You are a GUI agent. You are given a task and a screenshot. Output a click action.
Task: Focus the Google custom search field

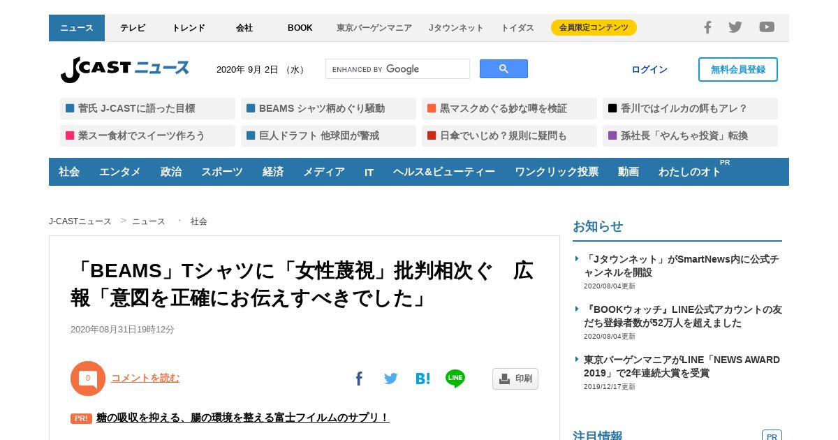(397, 69)
